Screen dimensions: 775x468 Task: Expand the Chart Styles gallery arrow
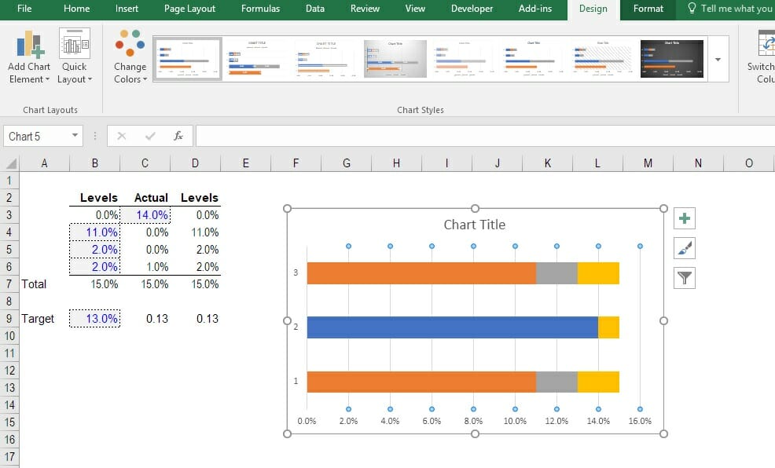[x=718, y=60]
